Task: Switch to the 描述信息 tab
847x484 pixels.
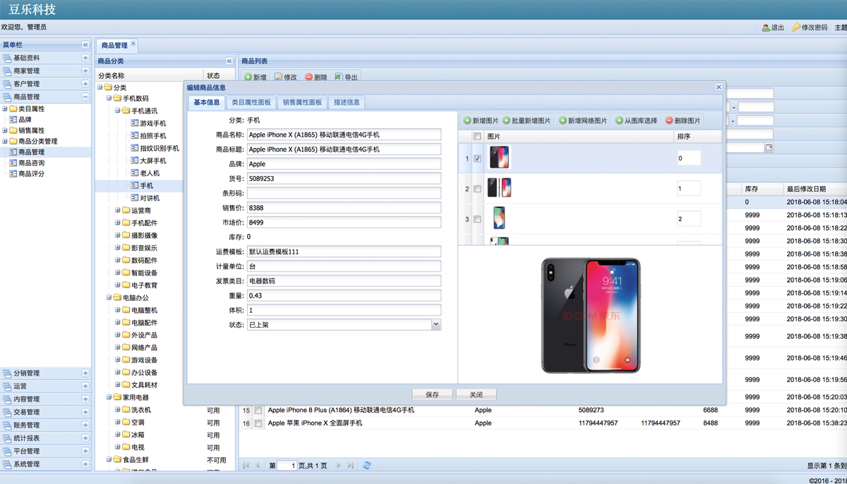Action: point(347,102)
